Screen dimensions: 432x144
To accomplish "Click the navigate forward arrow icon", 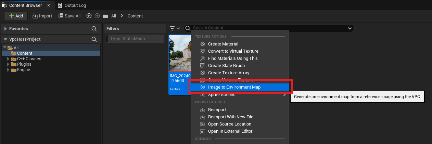I will [97, 16].
